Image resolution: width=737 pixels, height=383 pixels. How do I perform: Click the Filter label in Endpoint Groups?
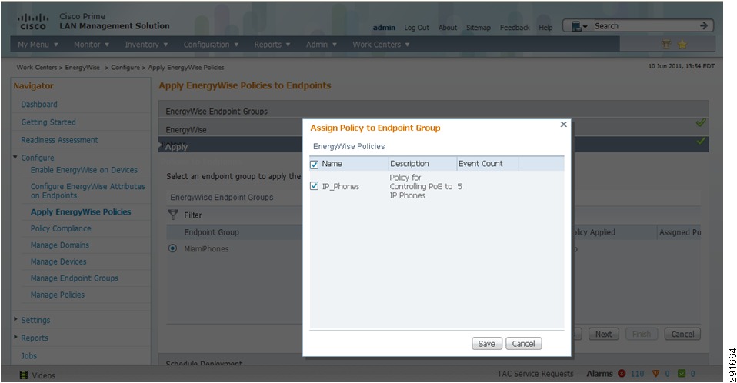(x=192, y=215)
